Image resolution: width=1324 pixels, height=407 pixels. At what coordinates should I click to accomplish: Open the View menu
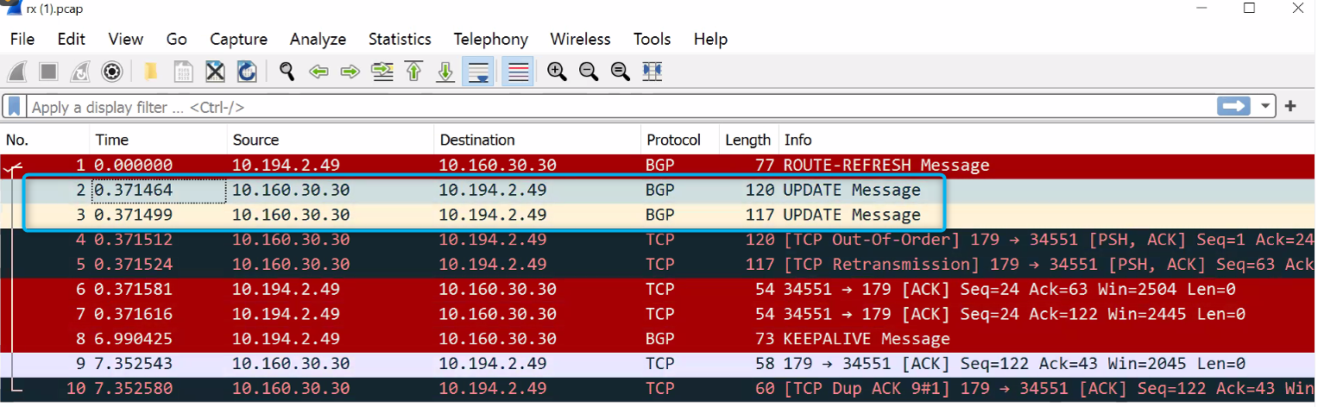126,39
